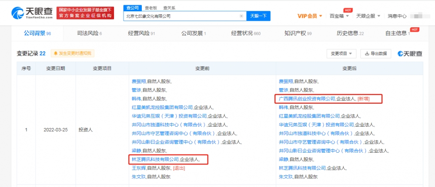
Task: Select the 知识产权 tab
Action: [x=298, y=33]
